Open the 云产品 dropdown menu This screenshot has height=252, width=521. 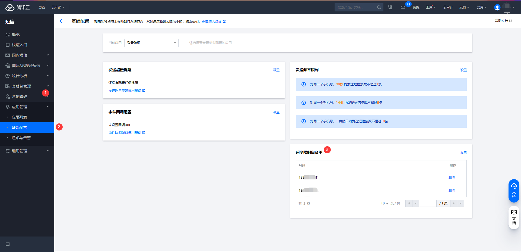pos(58,7)
